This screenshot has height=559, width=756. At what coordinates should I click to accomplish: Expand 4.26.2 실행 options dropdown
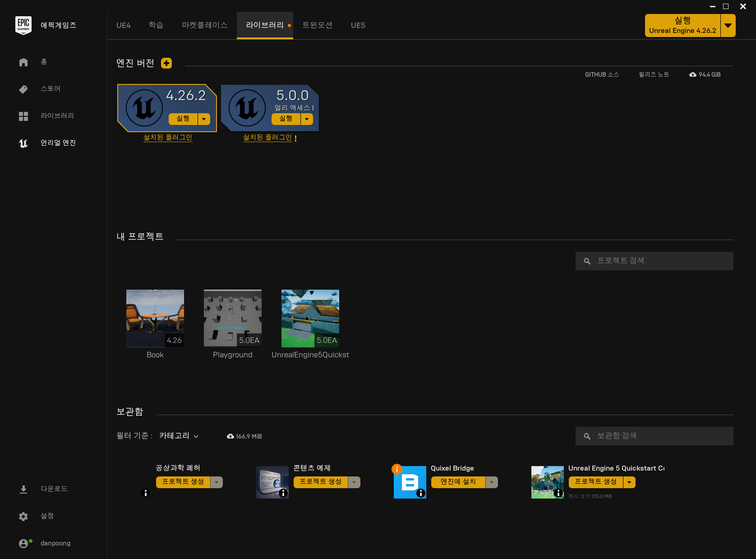pos(204,119)
